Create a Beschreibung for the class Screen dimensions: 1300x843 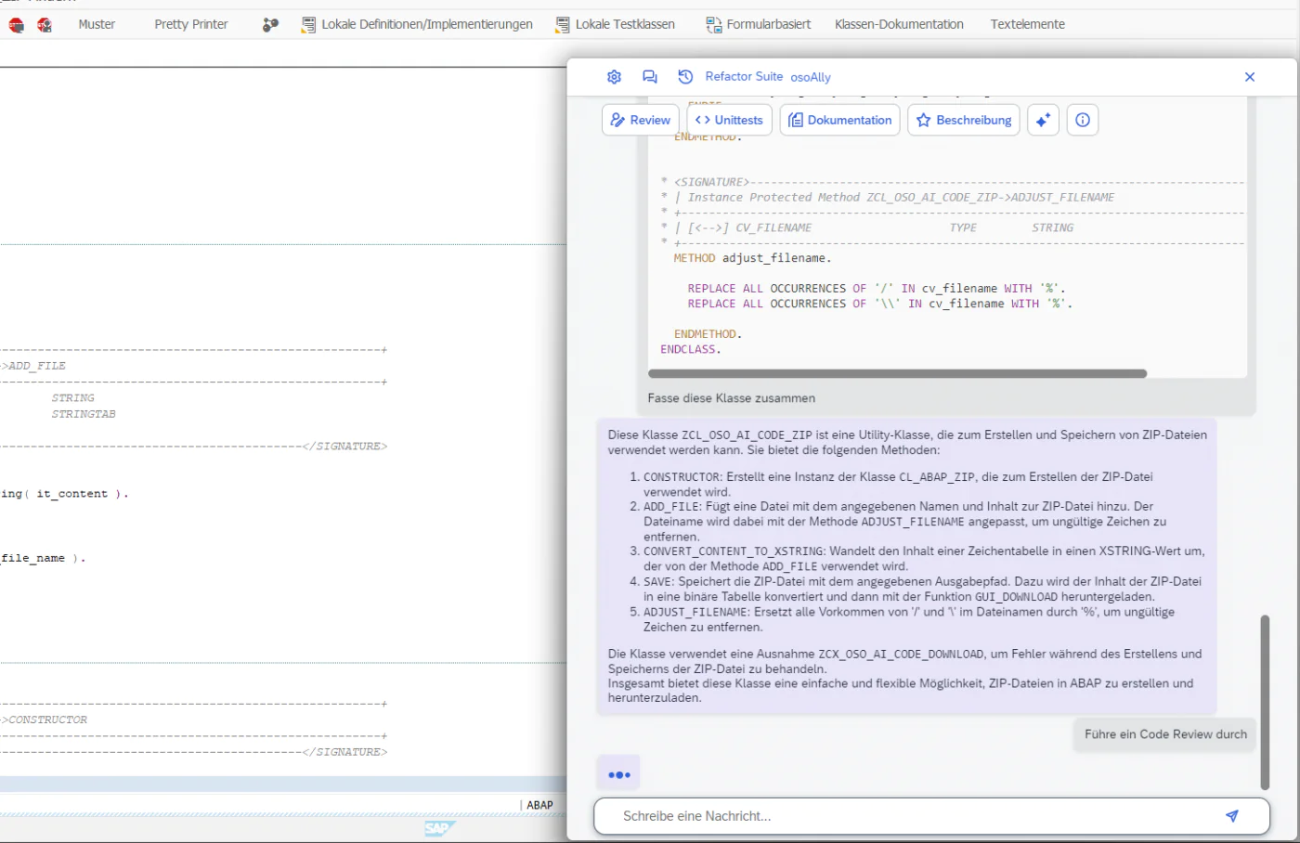click(964, 120)
